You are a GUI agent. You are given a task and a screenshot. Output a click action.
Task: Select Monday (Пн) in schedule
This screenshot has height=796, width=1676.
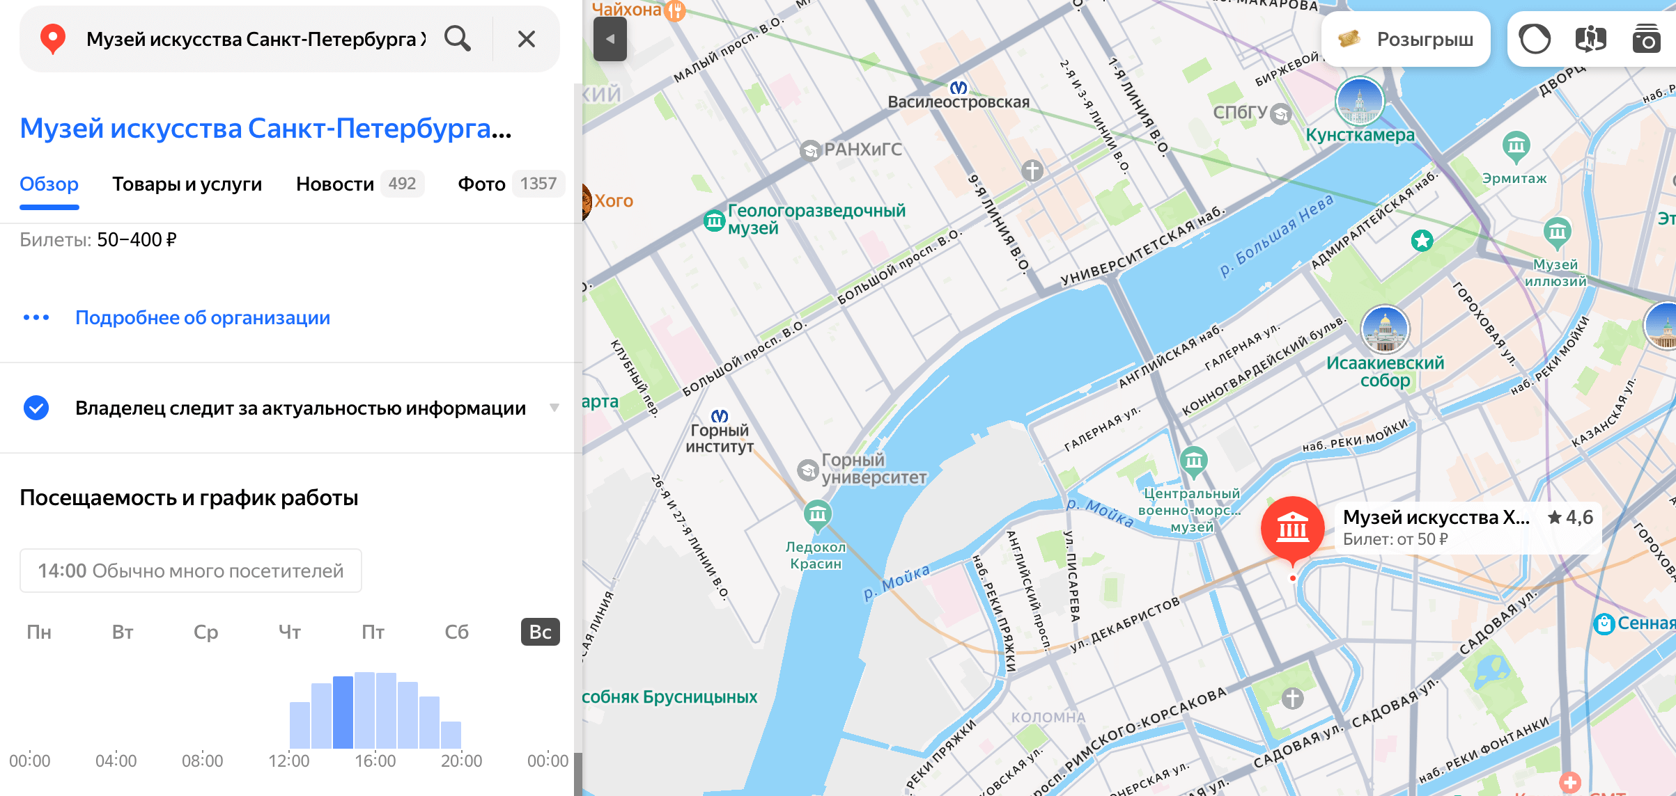[x=39, y=632]
